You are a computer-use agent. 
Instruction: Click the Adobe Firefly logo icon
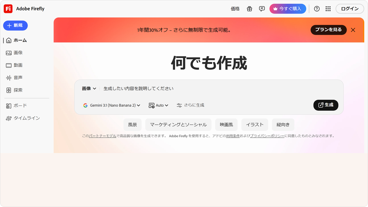8,9
